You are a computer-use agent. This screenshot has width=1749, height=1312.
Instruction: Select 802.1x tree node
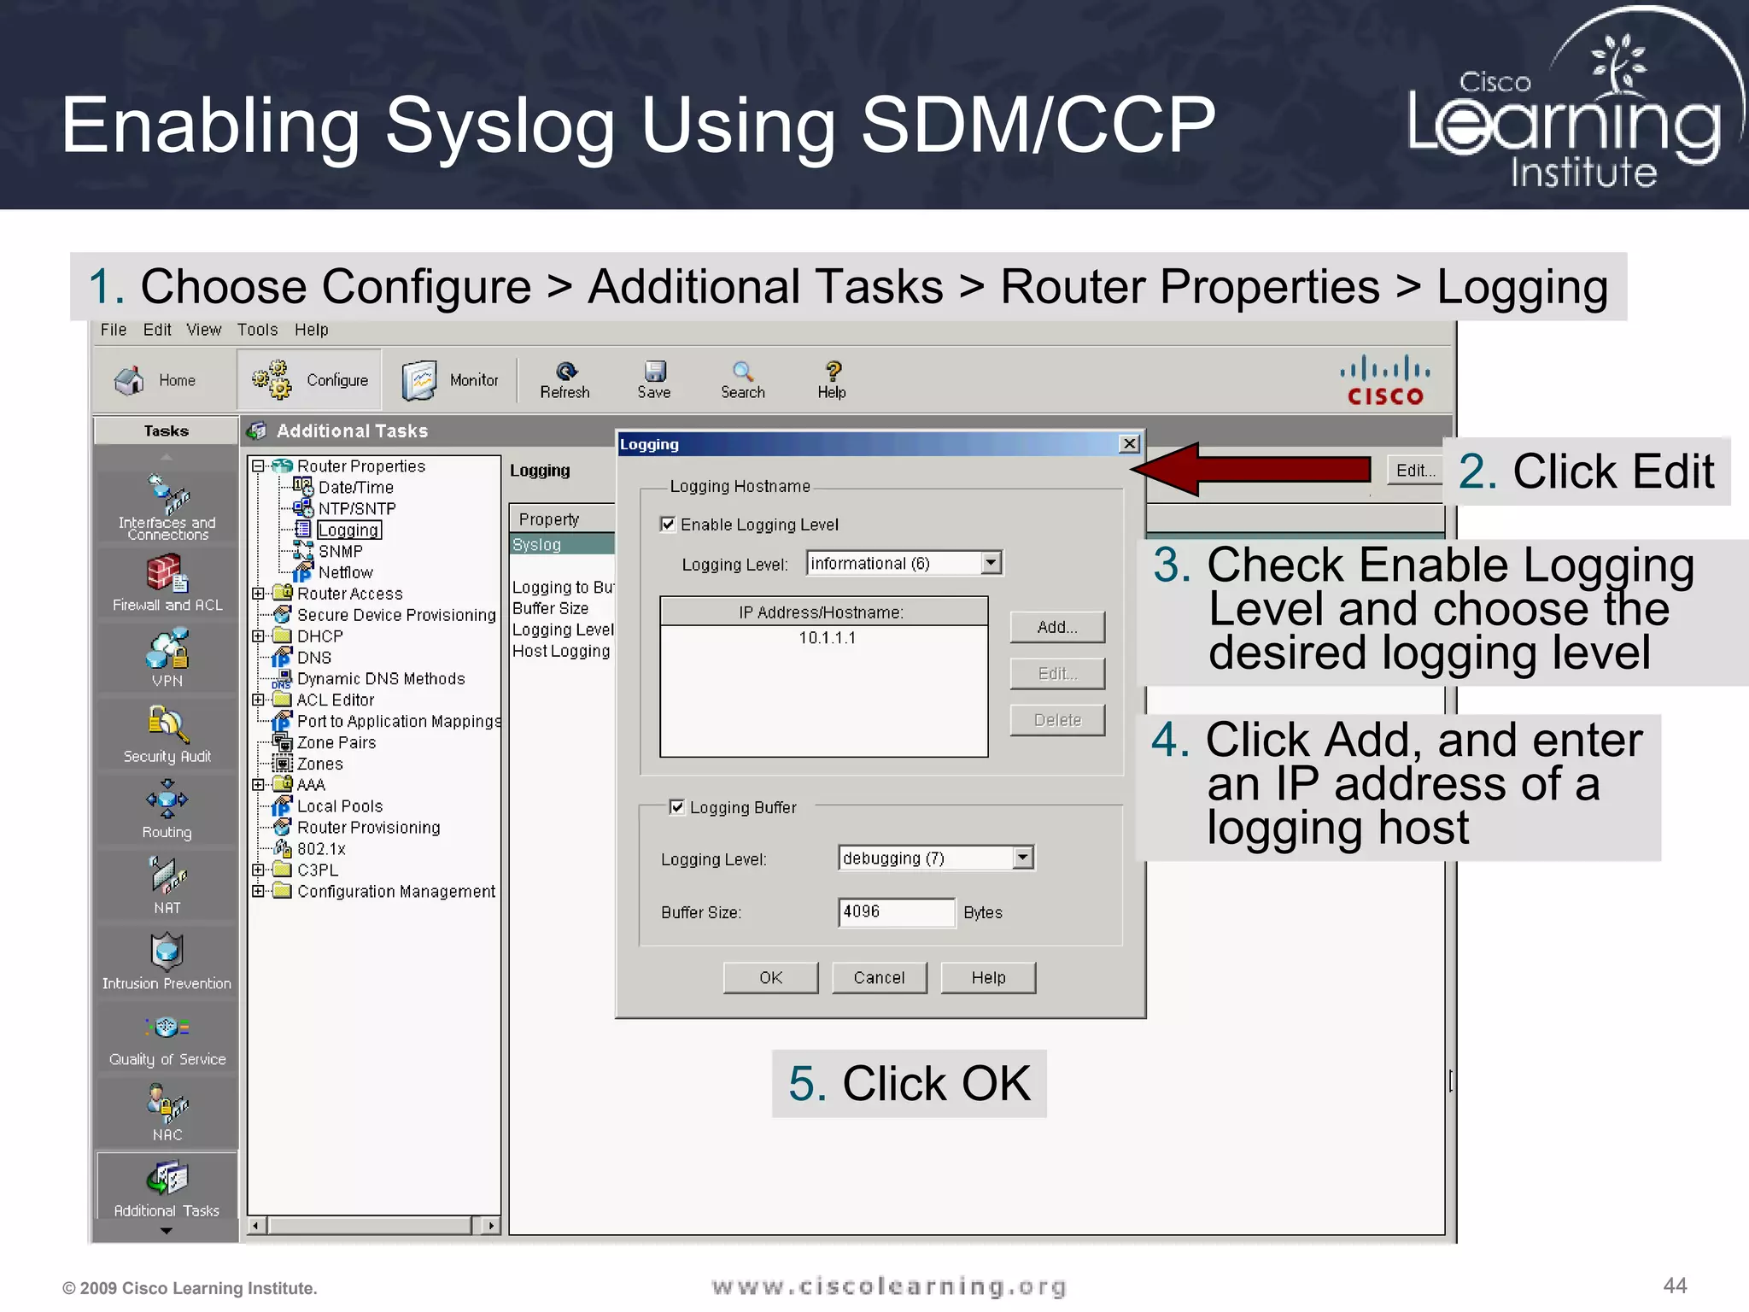[320, 849]
